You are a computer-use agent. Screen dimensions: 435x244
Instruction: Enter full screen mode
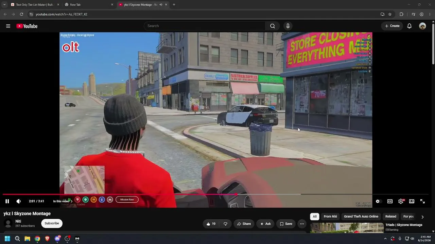click(x=422, y=201)
